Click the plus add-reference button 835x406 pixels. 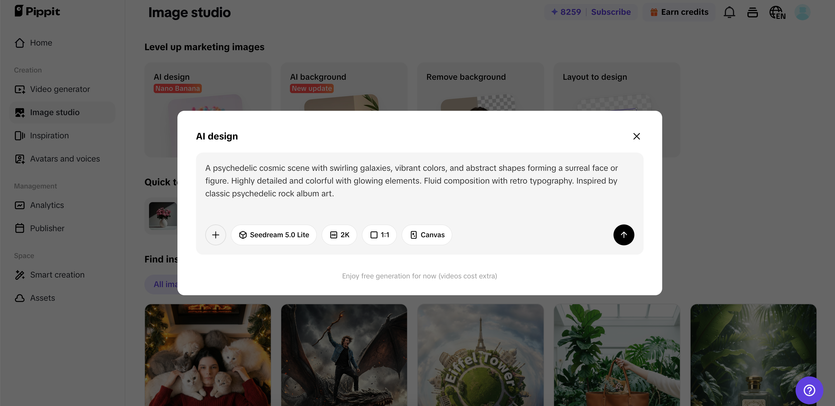point(215,235)
